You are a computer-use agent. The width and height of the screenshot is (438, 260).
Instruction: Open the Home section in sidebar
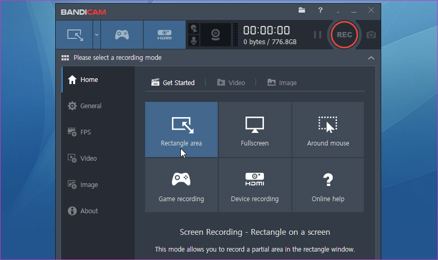click(x=98, y=80)
